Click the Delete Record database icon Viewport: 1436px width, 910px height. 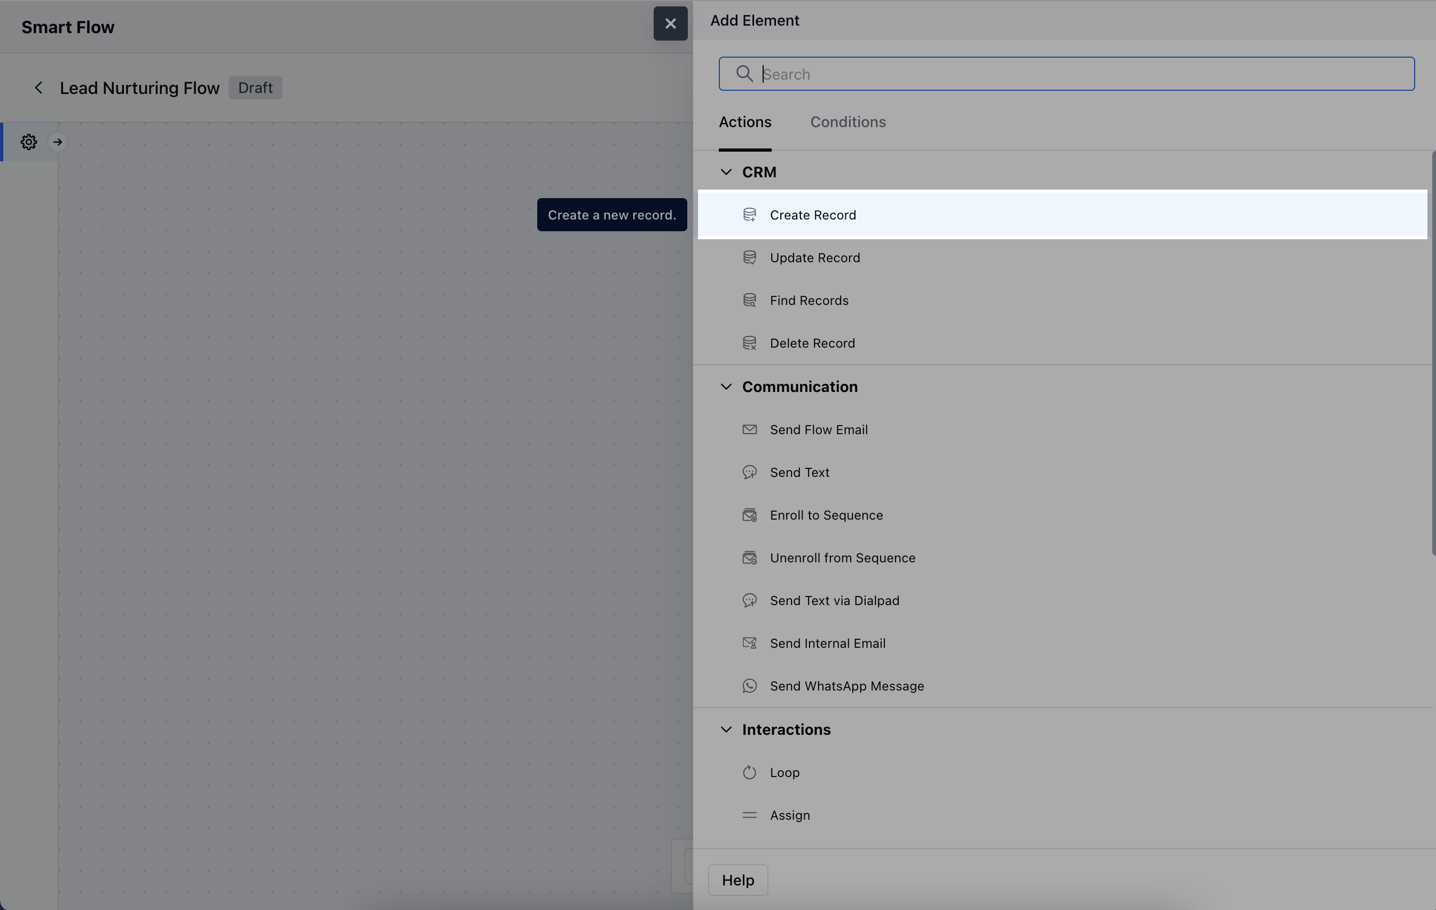coord(750,343)
